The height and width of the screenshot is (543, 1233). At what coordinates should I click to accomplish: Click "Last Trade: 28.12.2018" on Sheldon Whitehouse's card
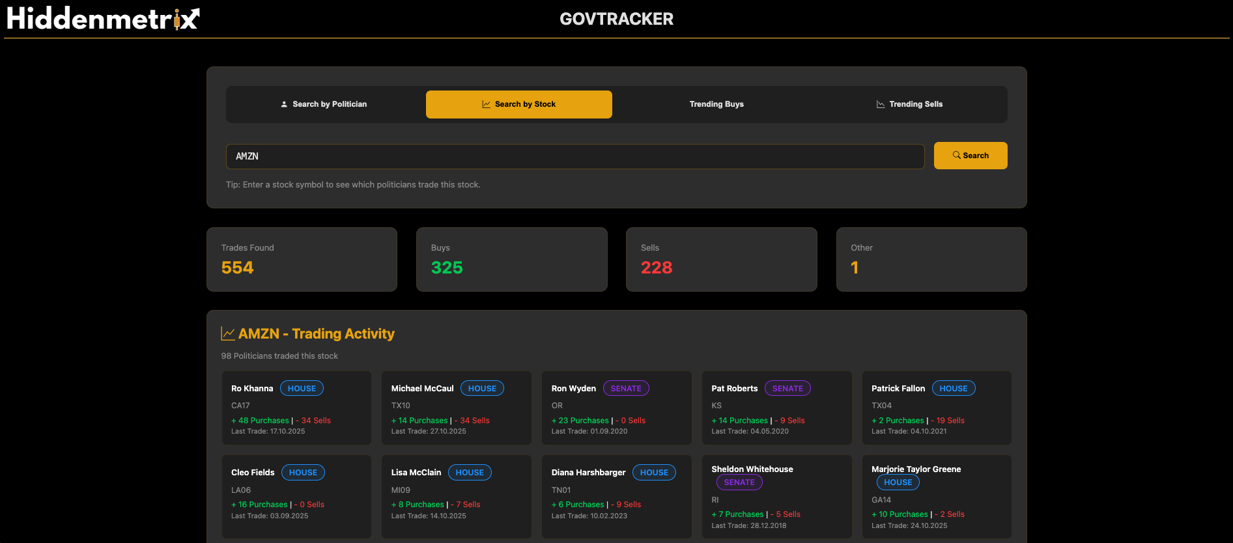coord(749,525)
